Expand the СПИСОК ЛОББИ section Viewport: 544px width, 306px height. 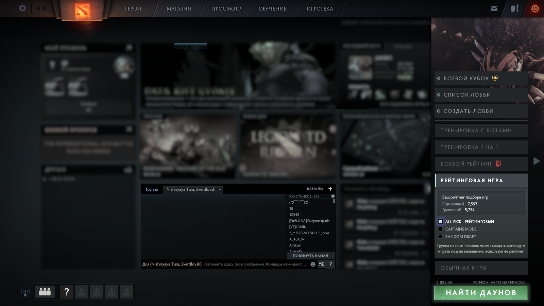tap(481, 95)
